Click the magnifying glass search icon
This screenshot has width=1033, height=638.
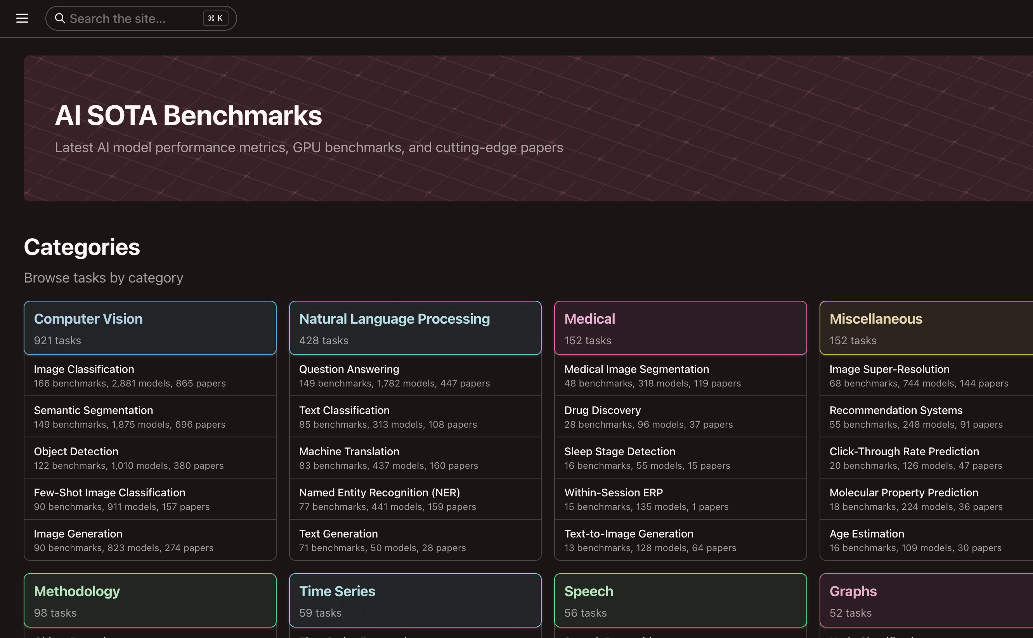point(60,18)
